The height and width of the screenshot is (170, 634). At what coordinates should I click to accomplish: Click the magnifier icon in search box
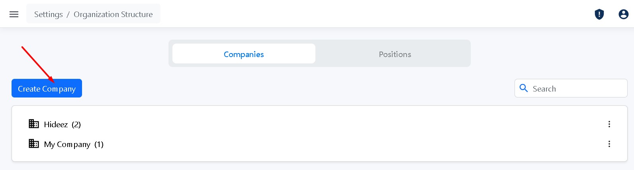coord(524,88)
